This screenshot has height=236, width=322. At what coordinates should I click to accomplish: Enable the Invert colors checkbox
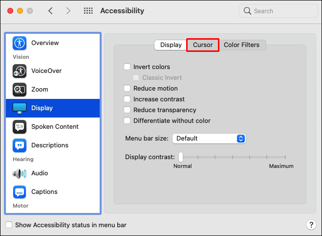pos(128,67)
